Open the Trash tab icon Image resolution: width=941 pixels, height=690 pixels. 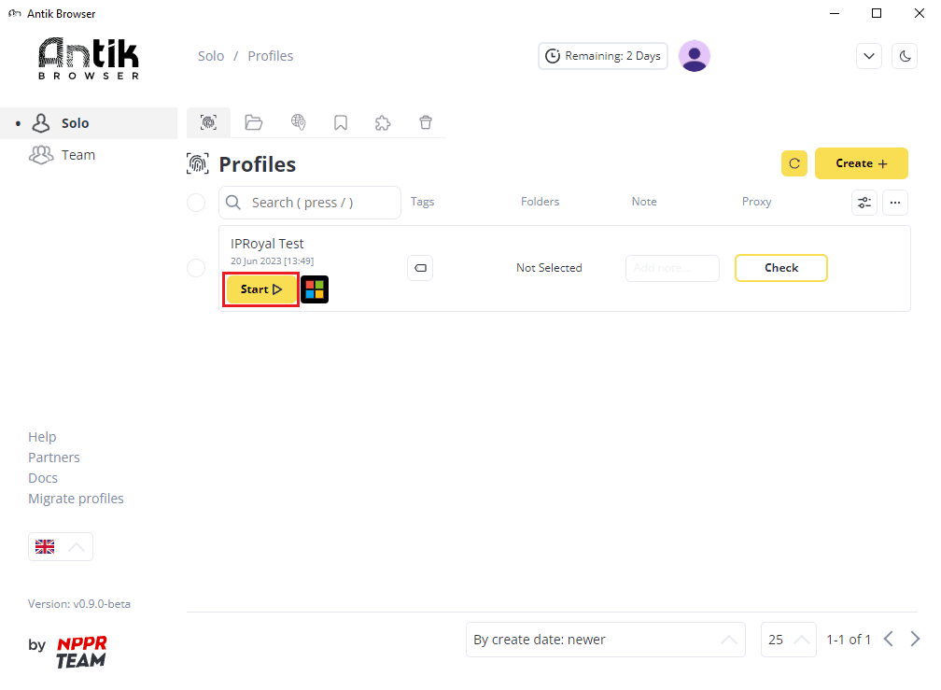(x=426, y=123)
